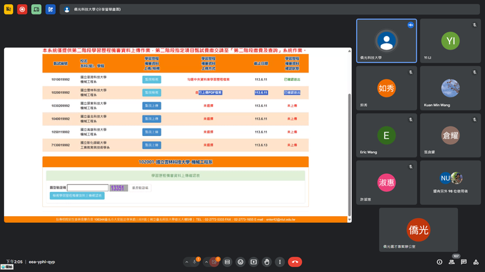Click the muted mic icon on YI LI tile
The image size is (485, 272).
tap(474, 25)
